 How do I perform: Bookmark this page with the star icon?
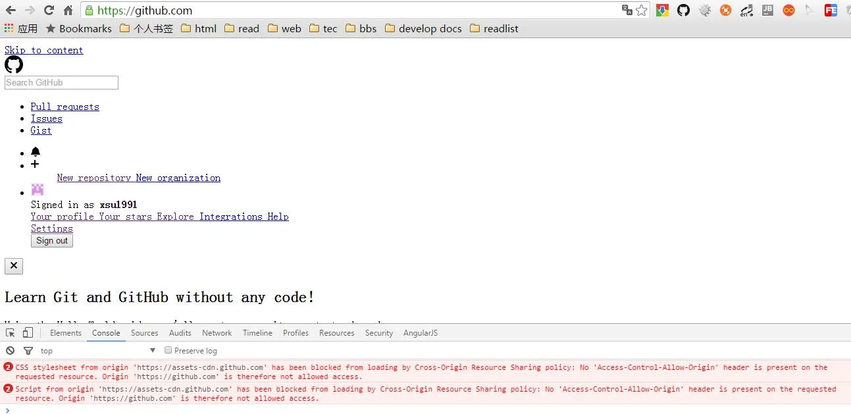tap(641, 11)
